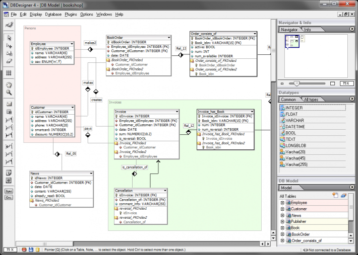Select the INTEGER datatype
Image resolution: width=358 pixels, height=255 pixels.
coord(312,108)
